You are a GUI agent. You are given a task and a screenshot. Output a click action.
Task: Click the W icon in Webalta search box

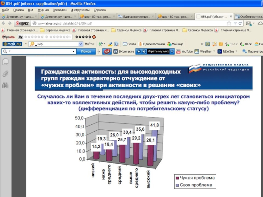[21, 37]
